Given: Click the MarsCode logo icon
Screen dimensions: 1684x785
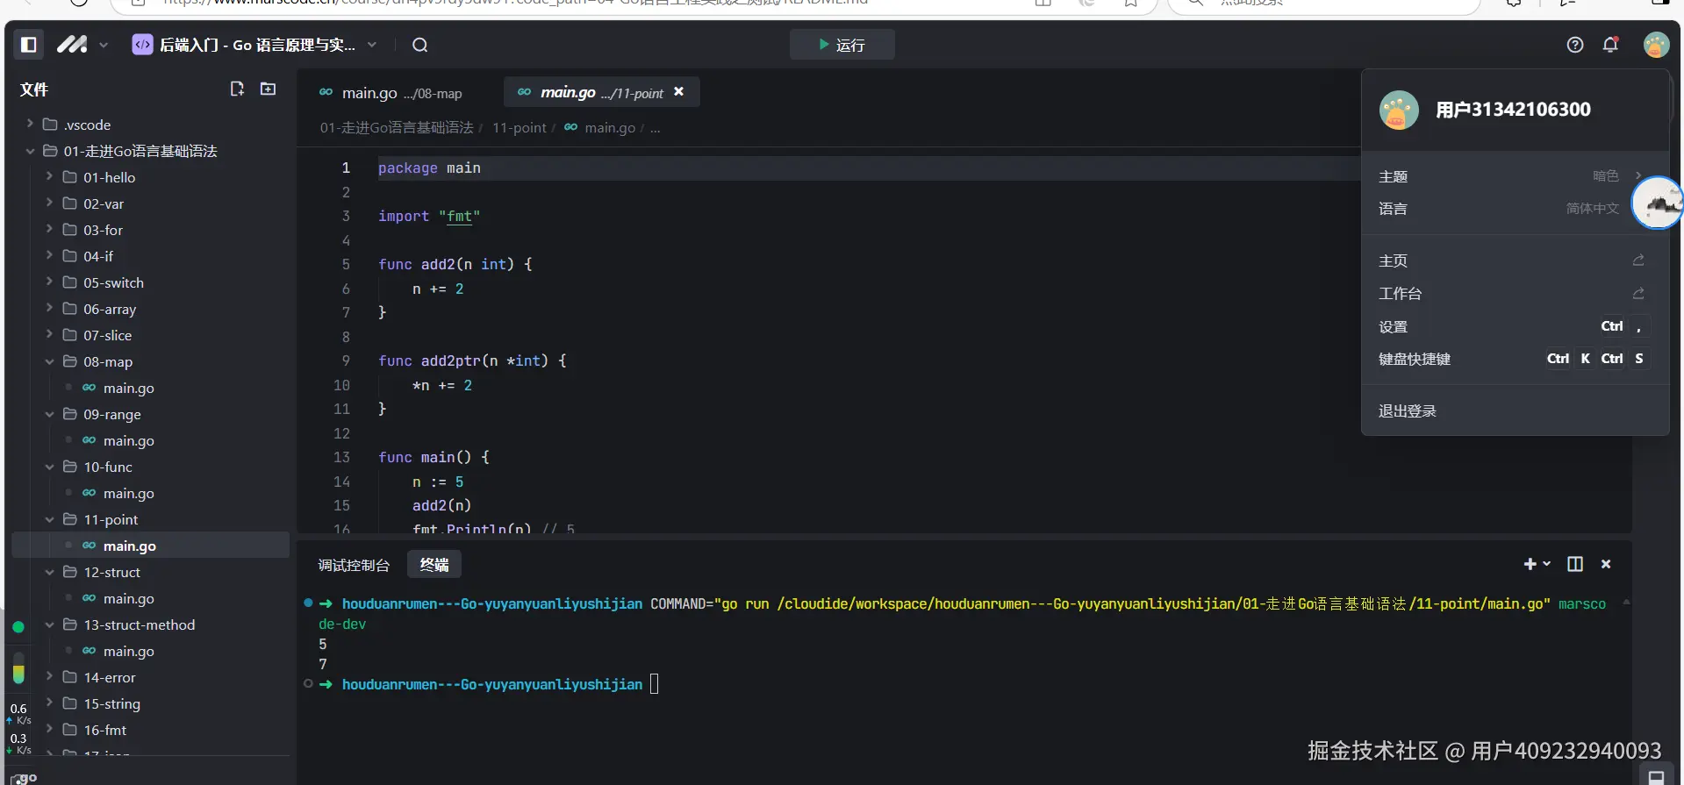Looking at the screenshot, I should 72,45.
